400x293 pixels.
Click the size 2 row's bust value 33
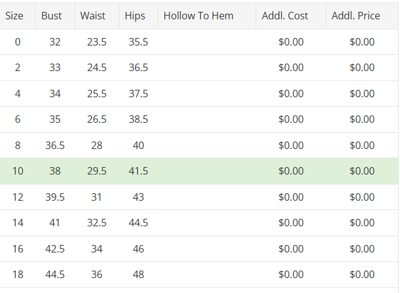55,67
